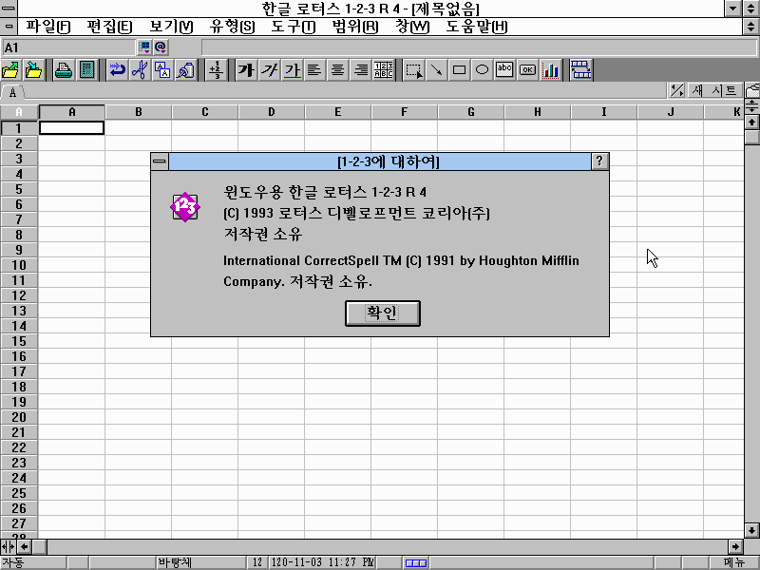Open Print Preview smarticon
The image size is (760, 570).
pos(86,70)
